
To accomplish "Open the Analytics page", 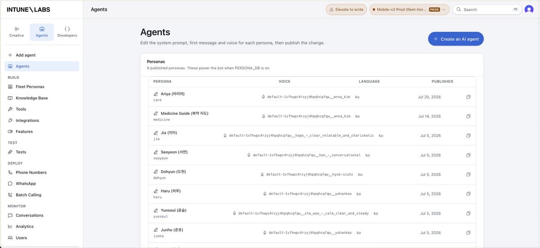I will point(42,226).
